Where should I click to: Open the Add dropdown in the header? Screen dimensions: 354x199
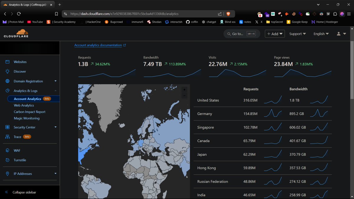tap(275, 34)
